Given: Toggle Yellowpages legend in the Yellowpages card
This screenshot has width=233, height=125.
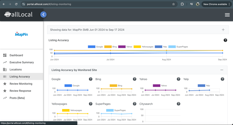Looking at the screenshot, I should pyautogui.click(x=72, y=110).
